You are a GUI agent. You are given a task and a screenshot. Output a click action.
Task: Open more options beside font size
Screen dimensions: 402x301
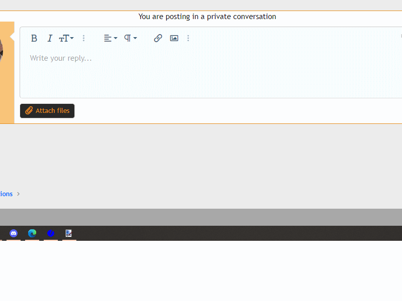[x=84, y=38]
